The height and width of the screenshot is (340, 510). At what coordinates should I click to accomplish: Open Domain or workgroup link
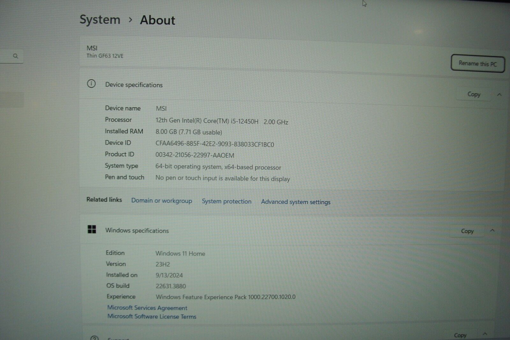(162, 201)
